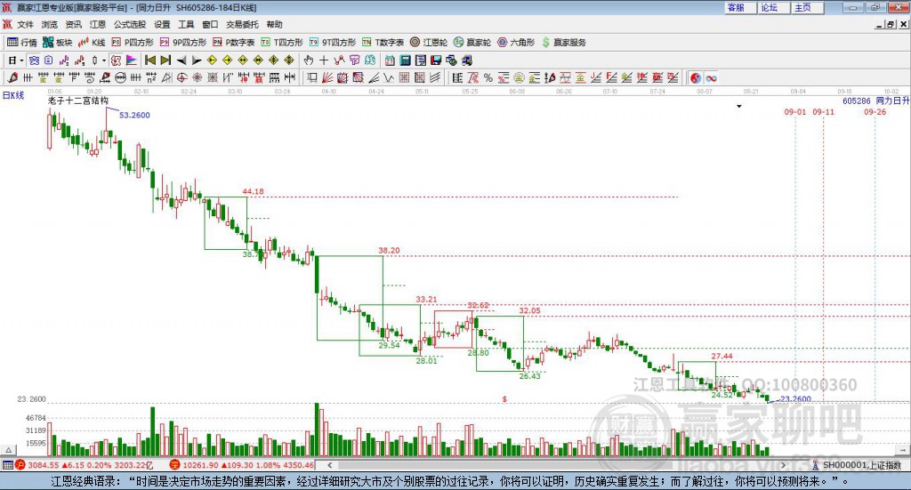The width and height of the screenshot is (911, 490).
Task: Open the 行情 market quotes view
Action: (22, 43)
